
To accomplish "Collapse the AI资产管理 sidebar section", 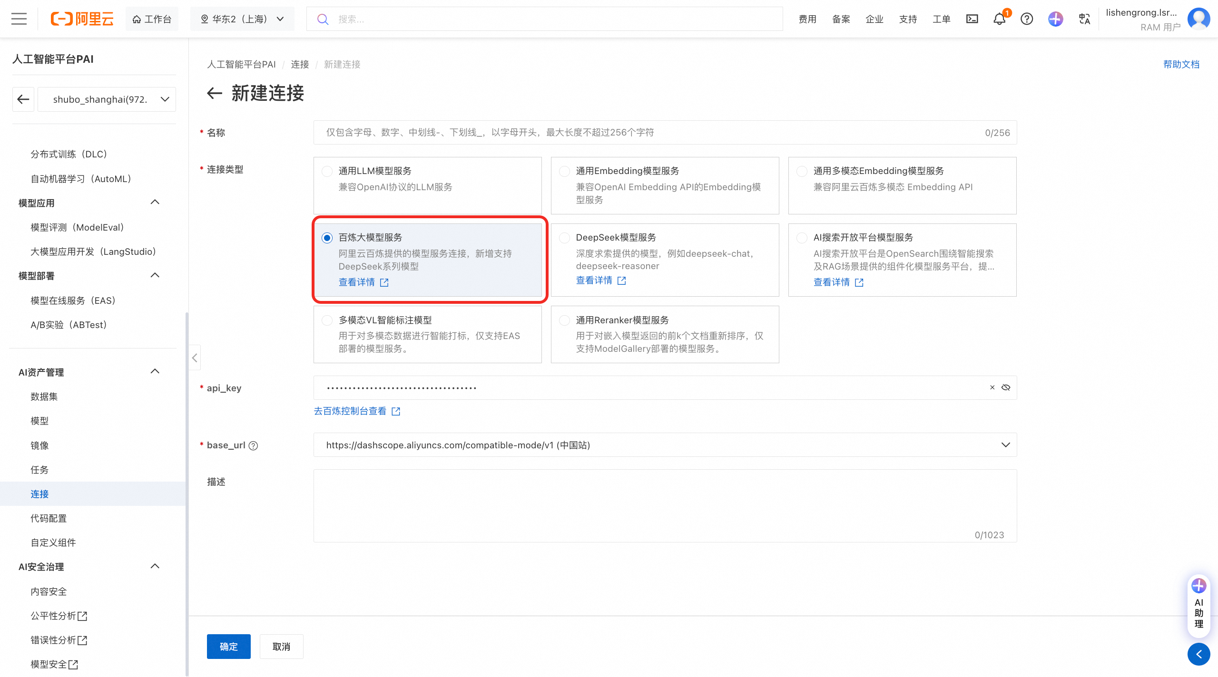I will [x=155, y=372].
